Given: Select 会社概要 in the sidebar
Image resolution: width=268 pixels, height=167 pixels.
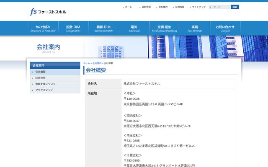Looking at the screenshot, I should click(x=55, y=72).
